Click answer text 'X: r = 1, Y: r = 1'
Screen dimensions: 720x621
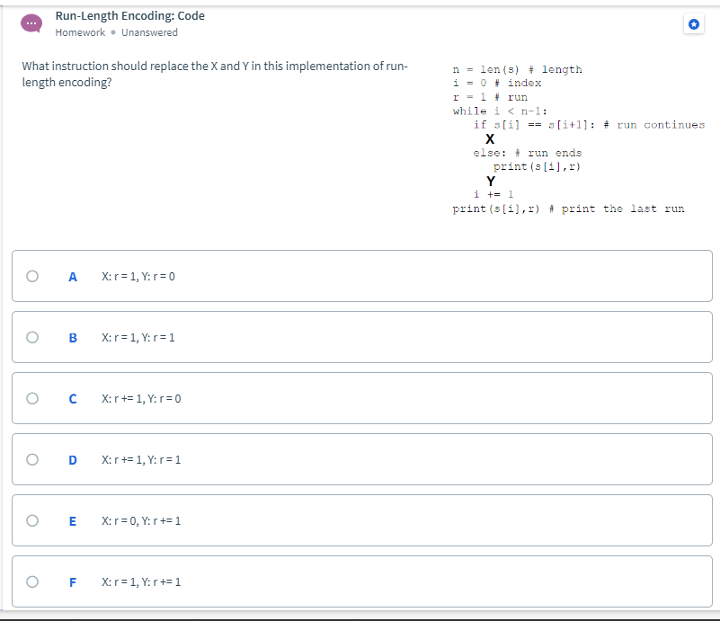click(138, 338)
